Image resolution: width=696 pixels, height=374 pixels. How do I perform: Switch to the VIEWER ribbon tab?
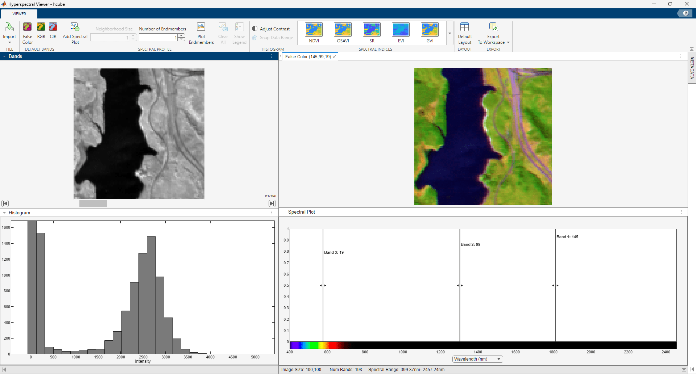19,14
